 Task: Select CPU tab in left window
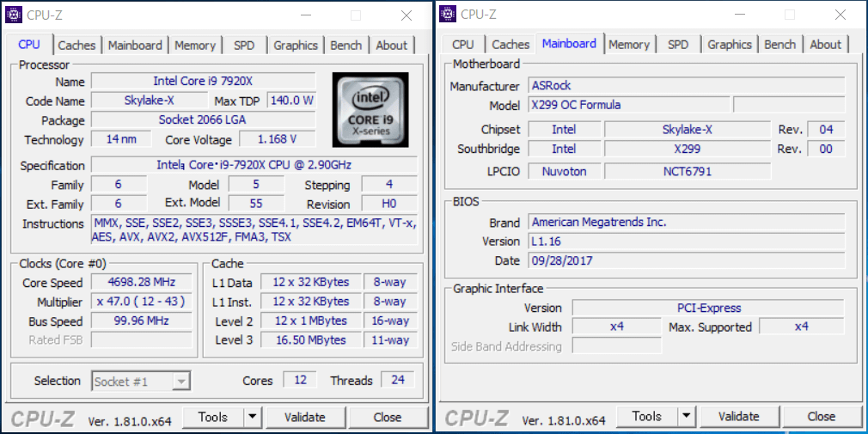(x=29, y=45)
